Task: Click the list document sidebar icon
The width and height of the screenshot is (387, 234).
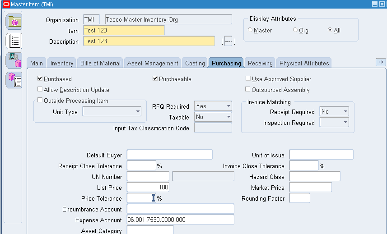Action: 14,41
